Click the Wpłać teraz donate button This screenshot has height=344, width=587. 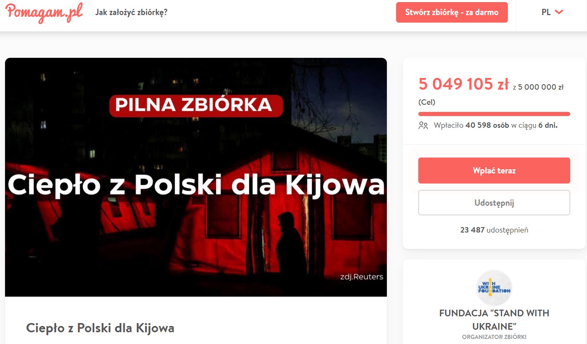pos(494,171)
